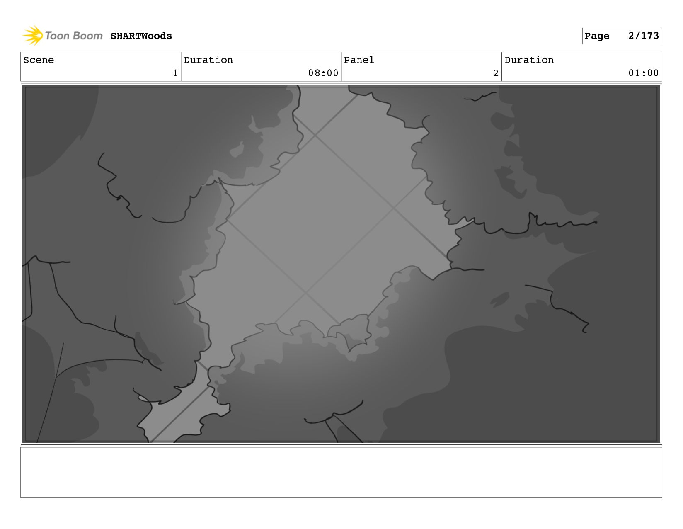Screen dimensions: 683x529
Task: Click the Toon Boom logo icon
Action: click(33, 36)
